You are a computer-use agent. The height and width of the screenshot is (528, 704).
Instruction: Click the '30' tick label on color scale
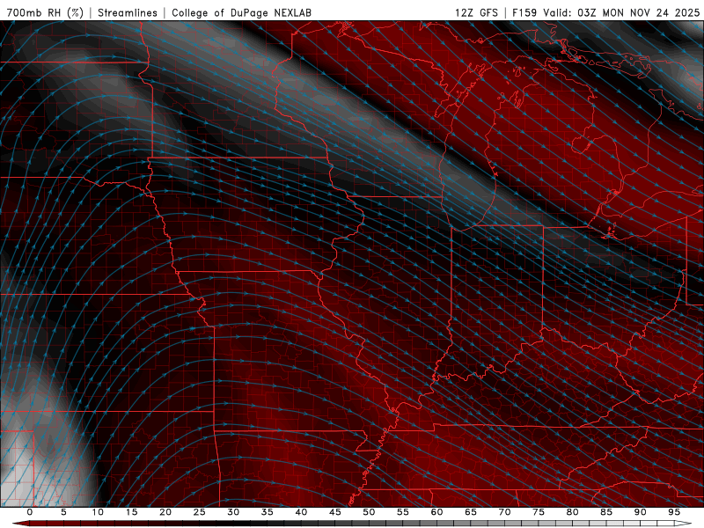(233, 512)
